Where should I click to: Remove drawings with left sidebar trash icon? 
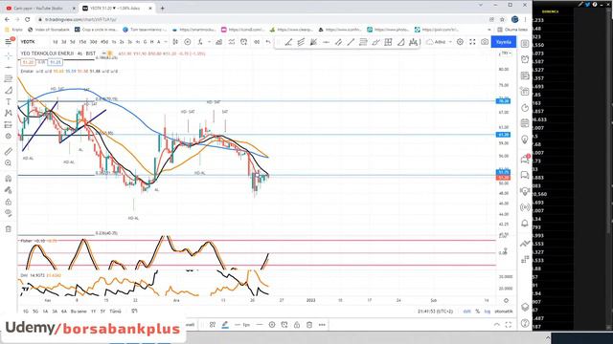tap(9, 229)
